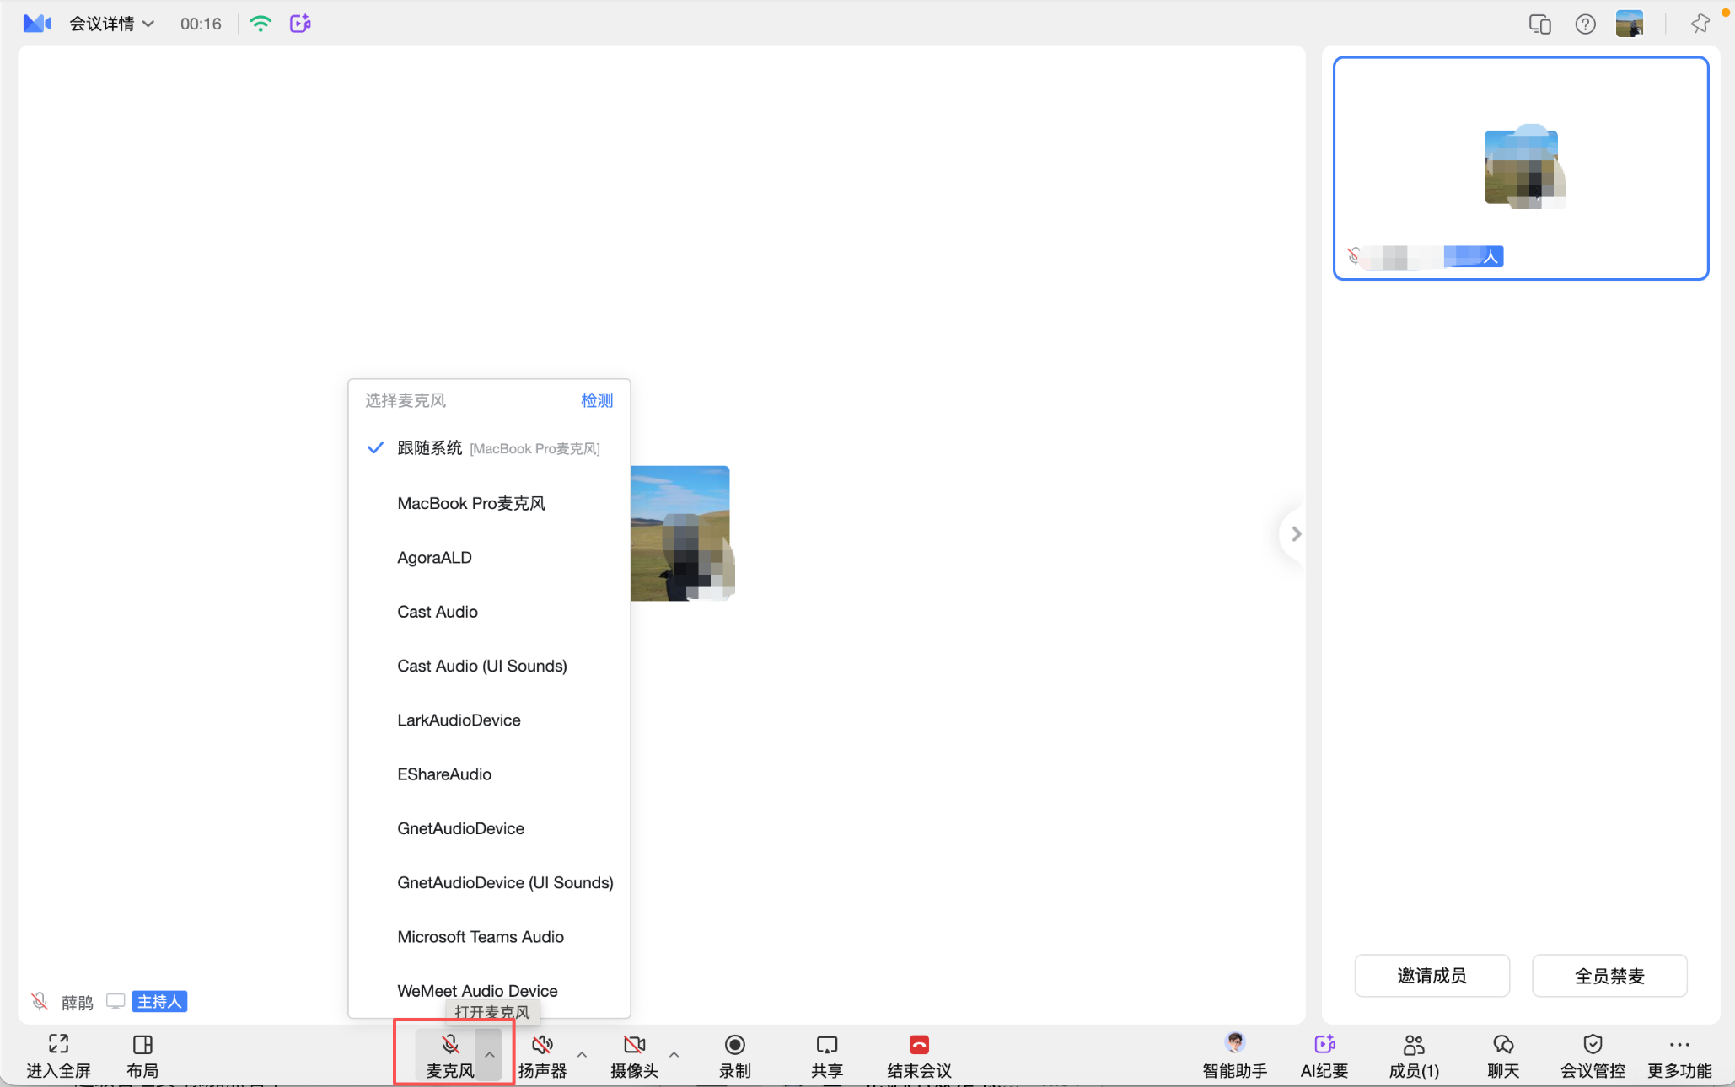Choose MacBook Pro麦克风 from the list
1735x1087 pixels.
pos(489,503)
